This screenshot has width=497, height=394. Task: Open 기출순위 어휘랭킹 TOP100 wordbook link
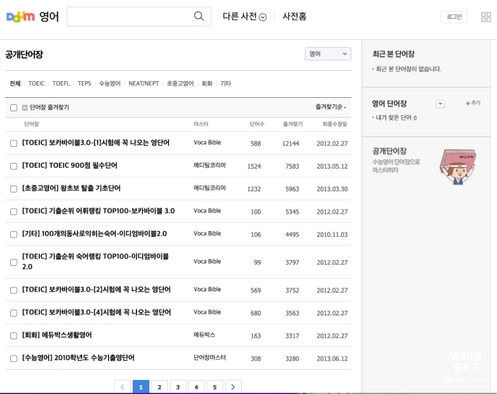pyautogui.click(x=98, y=211)
